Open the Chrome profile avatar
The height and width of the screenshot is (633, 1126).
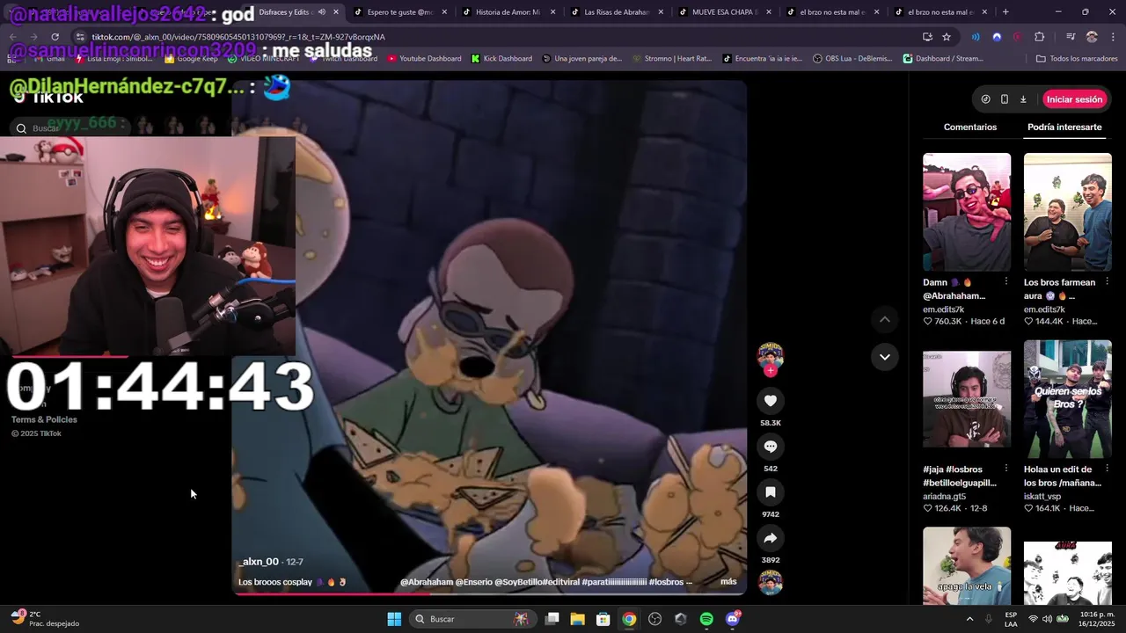[x=1092, y=37]
